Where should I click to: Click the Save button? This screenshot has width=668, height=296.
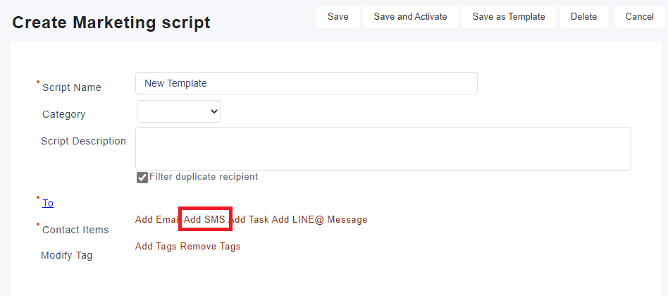[x=338, y=17]
